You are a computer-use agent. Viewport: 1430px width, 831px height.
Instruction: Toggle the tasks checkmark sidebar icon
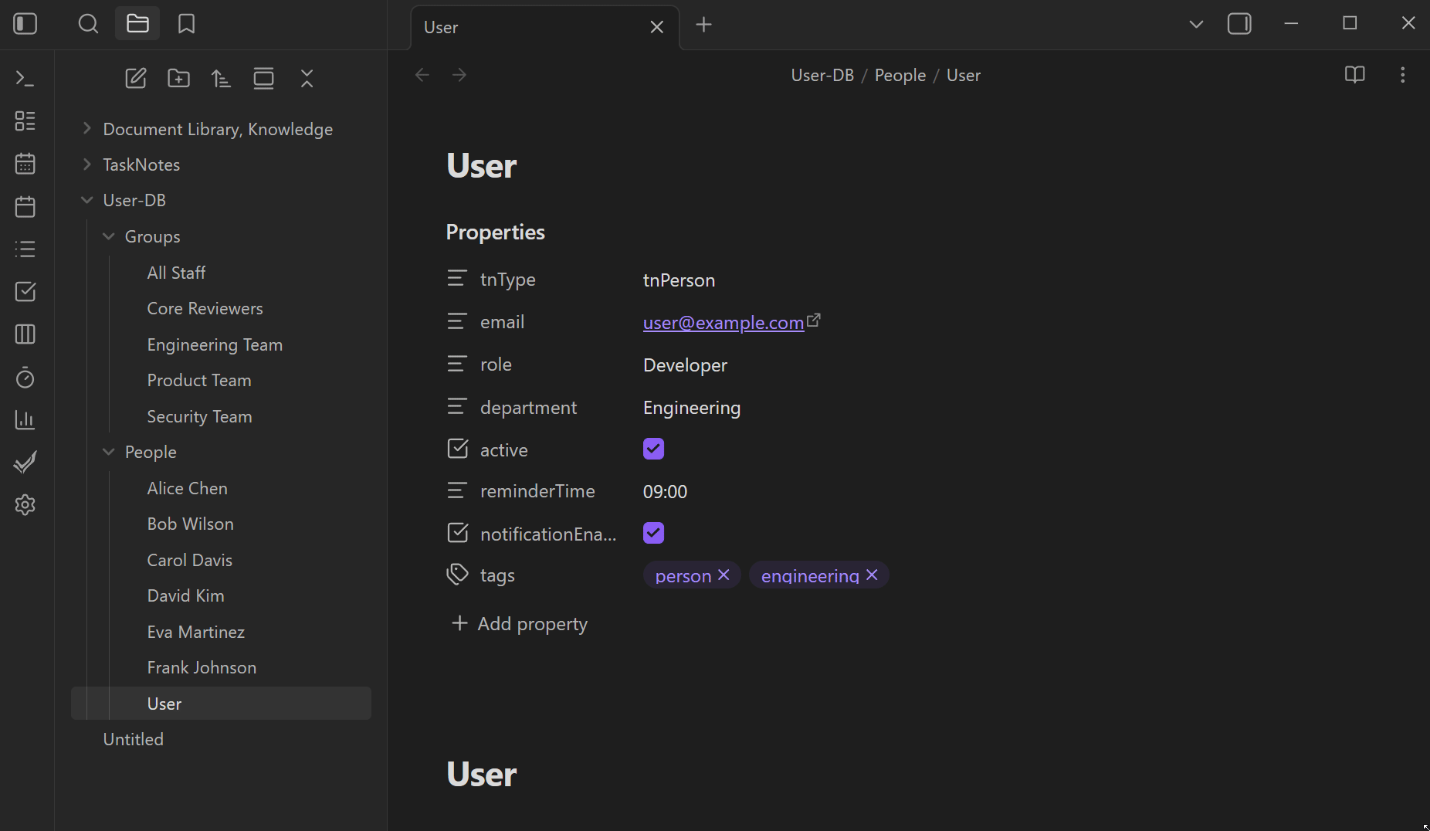[24, 462]
